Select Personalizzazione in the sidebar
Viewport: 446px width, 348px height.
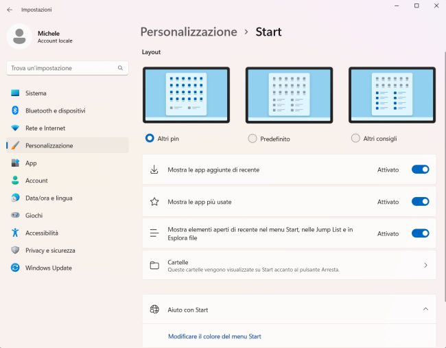tap(67, 146)
